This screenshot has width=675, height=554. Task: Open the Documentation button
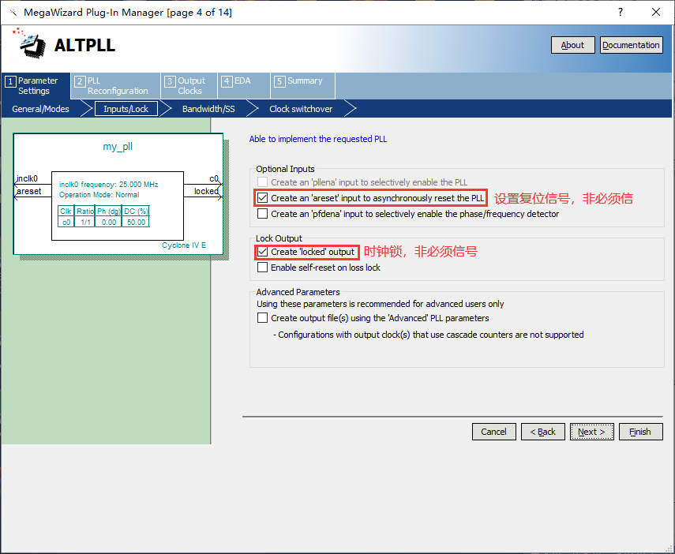631,45
